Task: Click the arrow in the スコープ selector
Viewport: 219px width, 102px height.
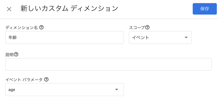Action: coord(186,38)
